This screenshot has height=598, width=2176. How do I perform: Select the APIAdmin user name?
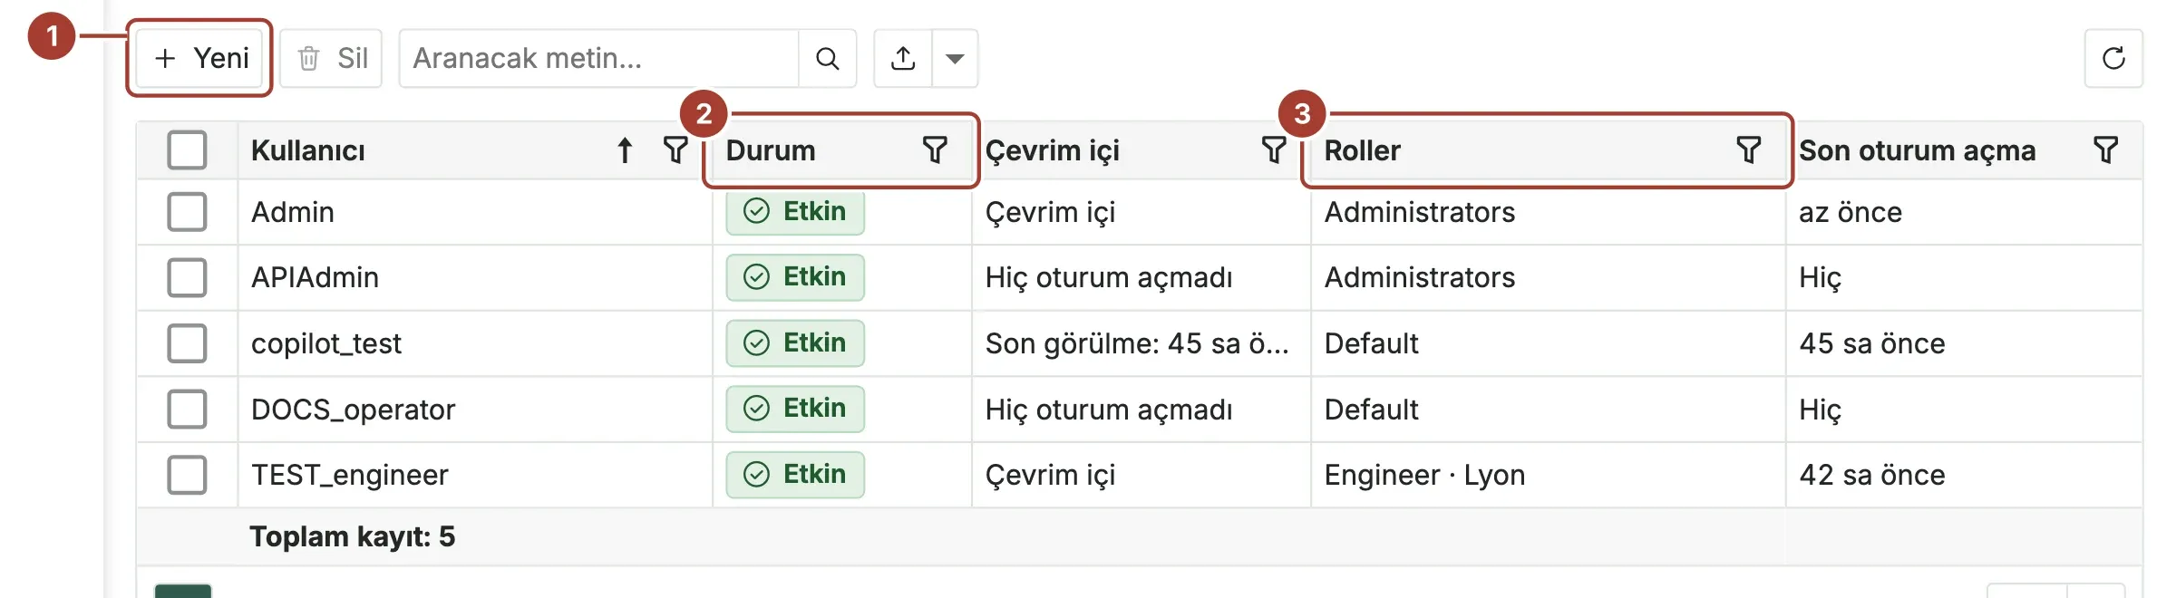[x=315, y=277]
